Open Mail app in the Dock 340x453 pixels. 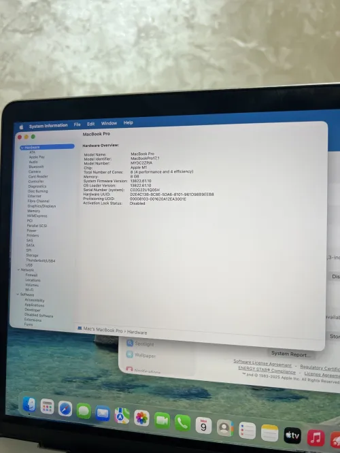(103, 414)
